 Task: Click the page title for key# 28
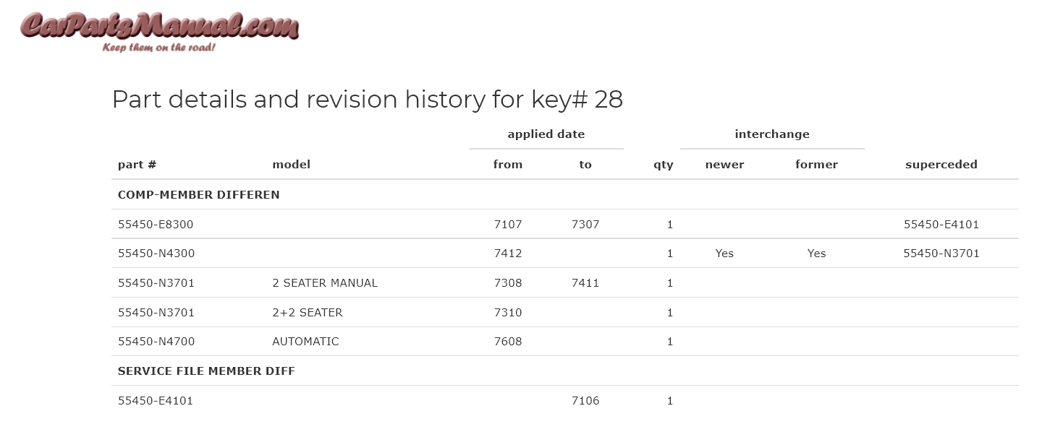[368, 100]
